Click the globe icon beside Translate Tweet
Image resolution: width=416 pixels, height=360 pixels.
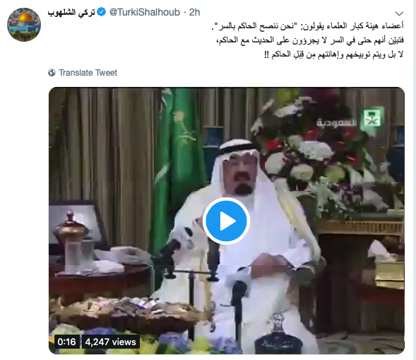(52, 73)
